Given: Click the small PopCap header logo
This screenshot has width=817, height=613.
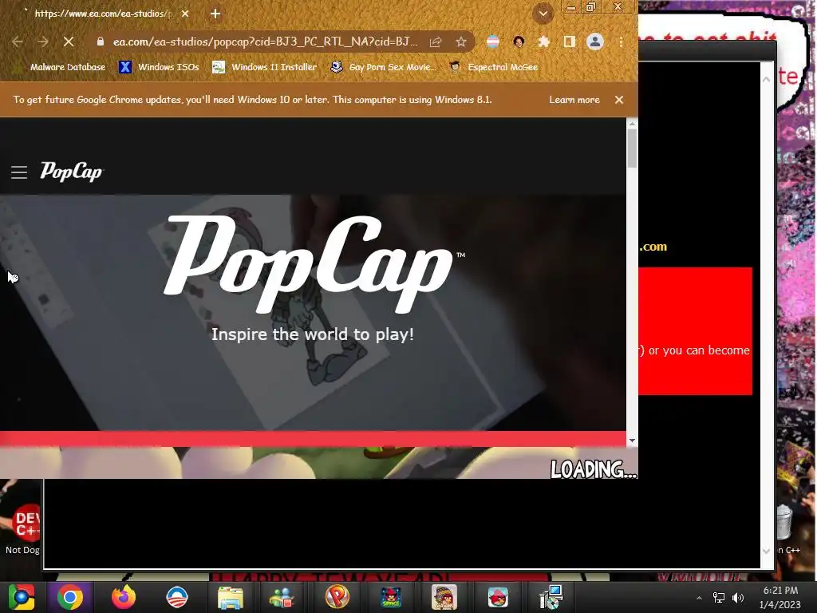Looking at the screenshot, I should click(72, 172).
